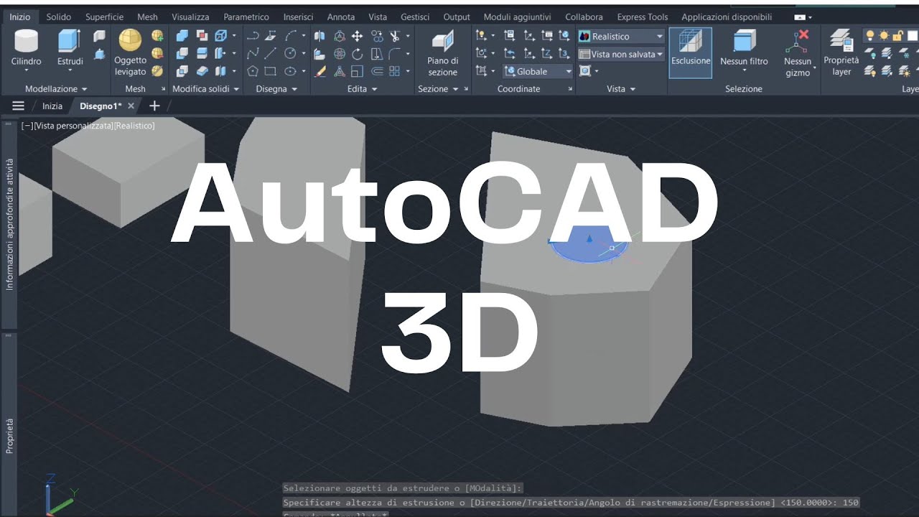Screen dimensions: 919x517
Task: Toggle layer lock padlock icon
Action: (x=897, y=36)
